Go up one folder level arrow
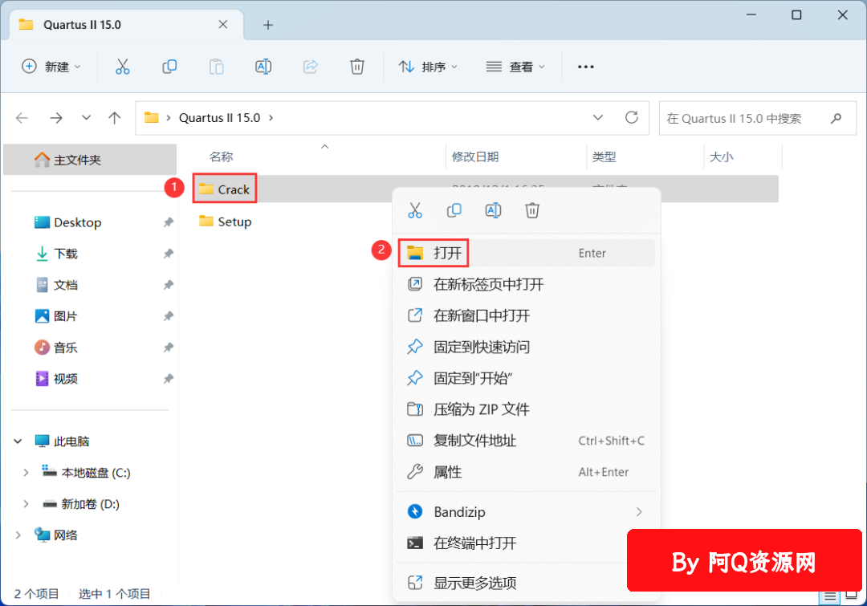This screenshot has width=867, height=606. click(115, 118)
